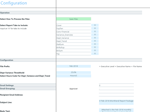Select the BVRollup tab name cell
Screen dimensions: 150x112
[74, 48]
